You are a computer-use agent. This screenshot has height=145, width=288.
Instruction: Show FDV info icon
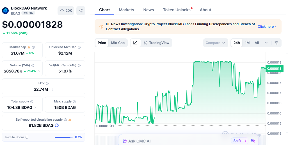click(x=47, y=83)
